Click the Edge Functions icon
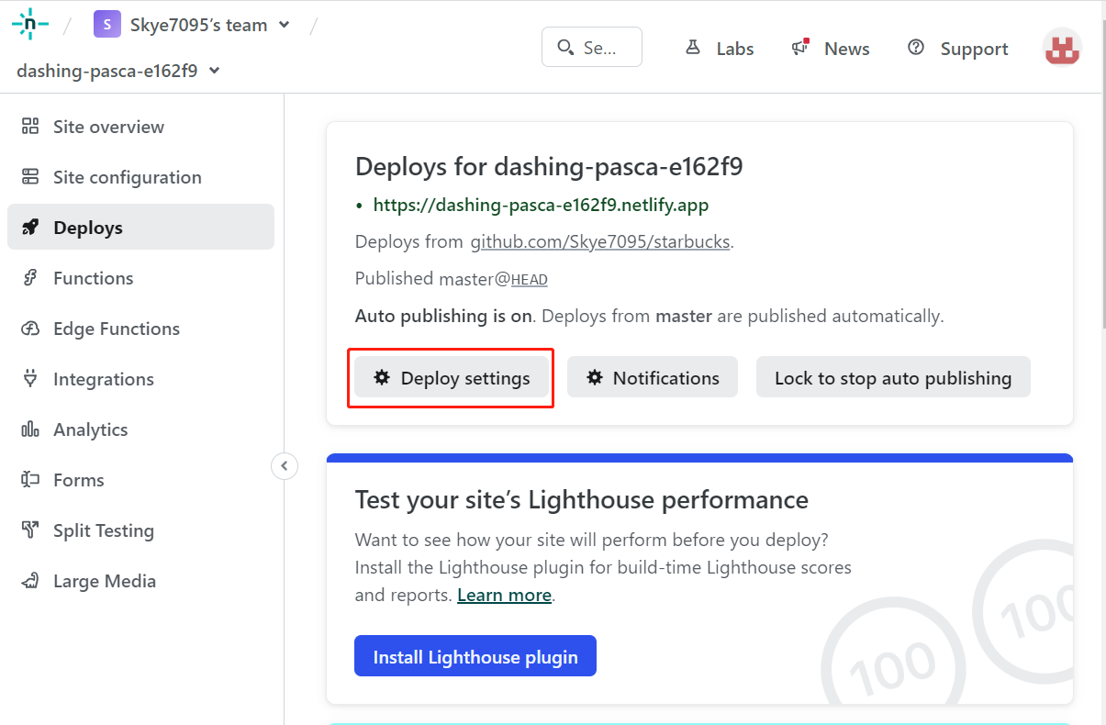The height and width of the screenshot is (725, 1106). [30, 329]
